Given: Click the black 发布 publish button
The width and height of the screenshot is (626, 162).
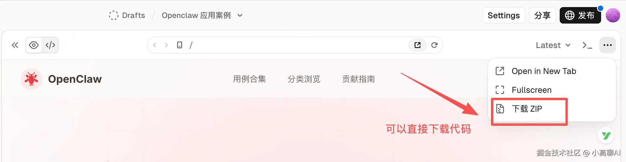Looking at the screenshot, I should tap(580, 15).
